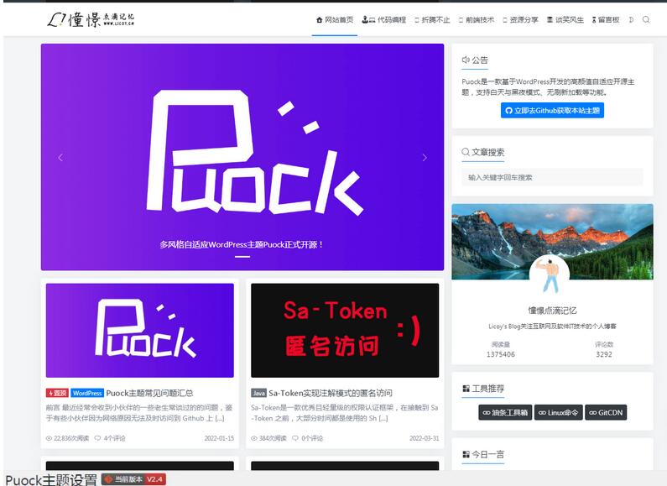Click the view count 1375406

(x=501, y=354)
